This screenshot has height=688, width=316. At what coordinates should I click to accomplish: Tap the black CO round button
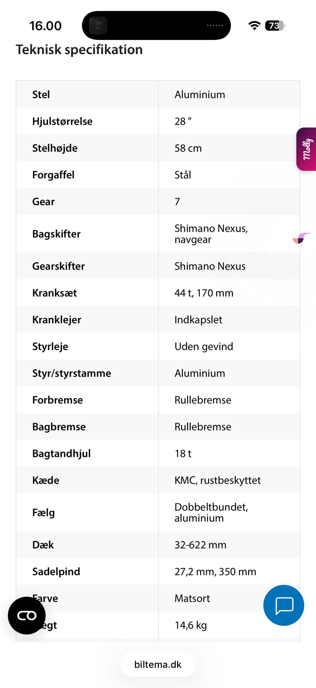[x=27, y=615]
